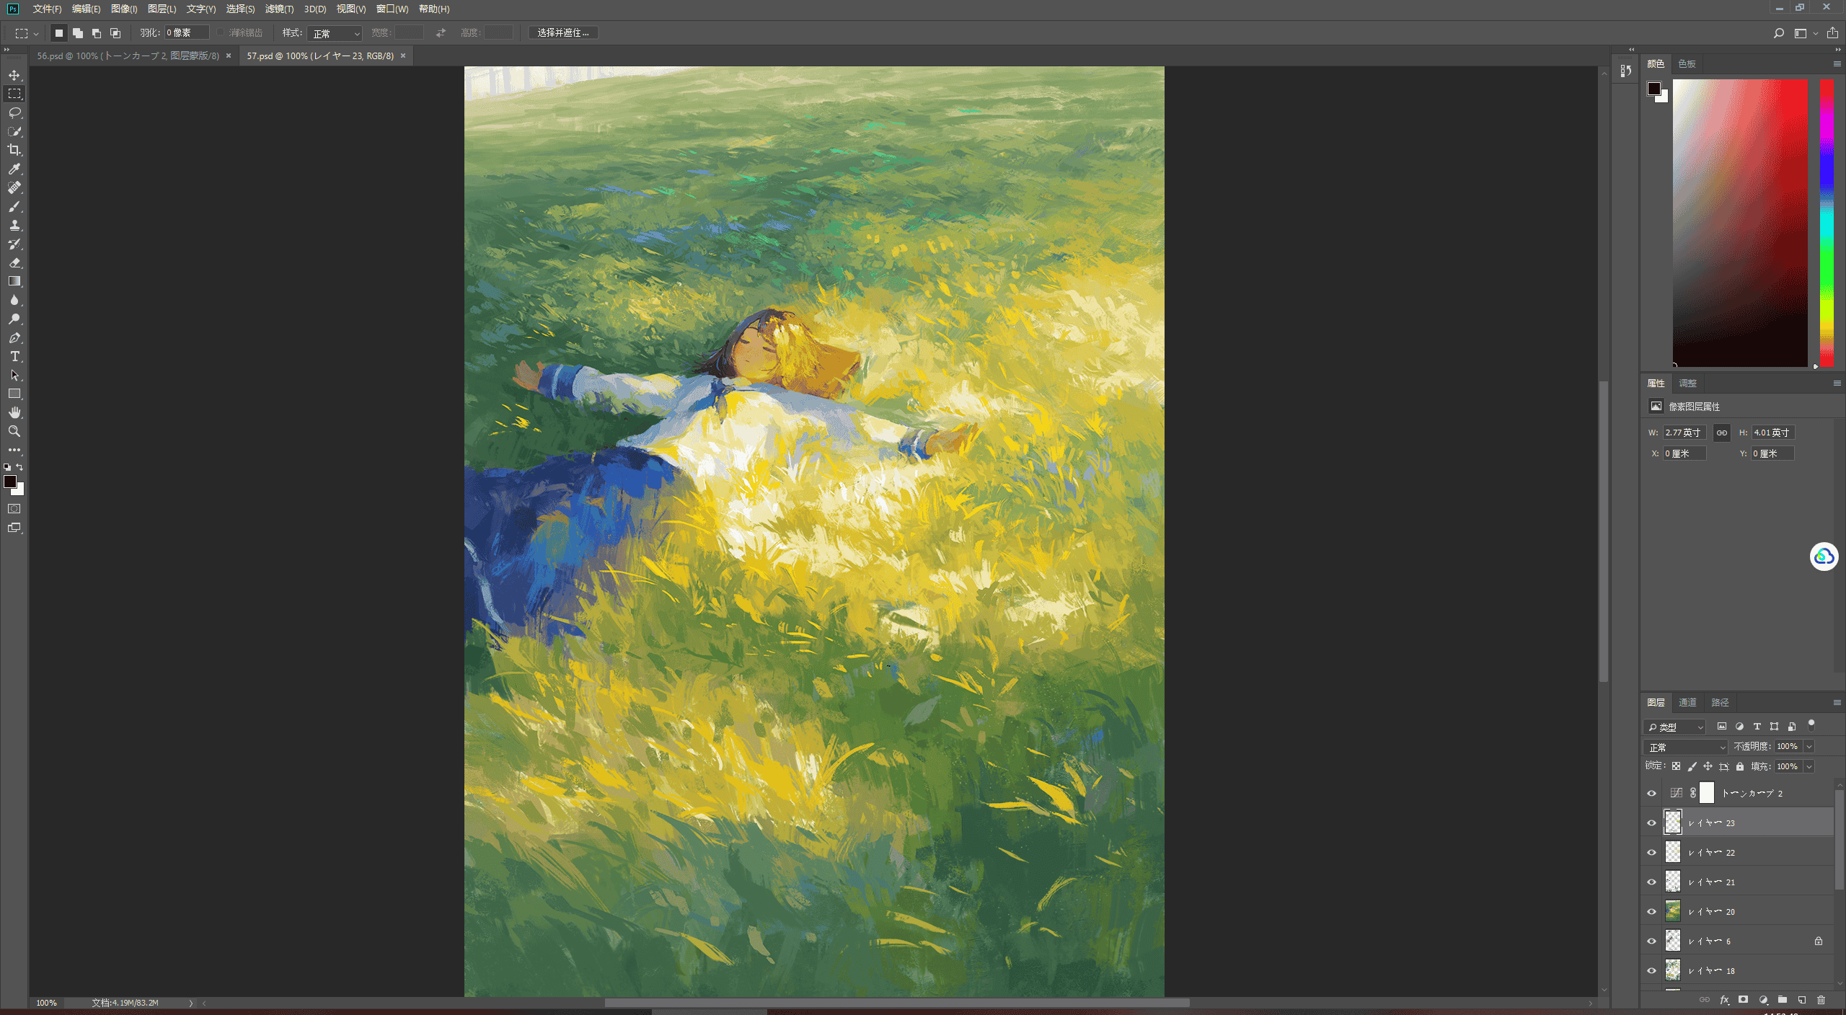Screen dimensions: 1846x1015
Task: Open the 滤镜(T) menu
Action: pos(279,9)
